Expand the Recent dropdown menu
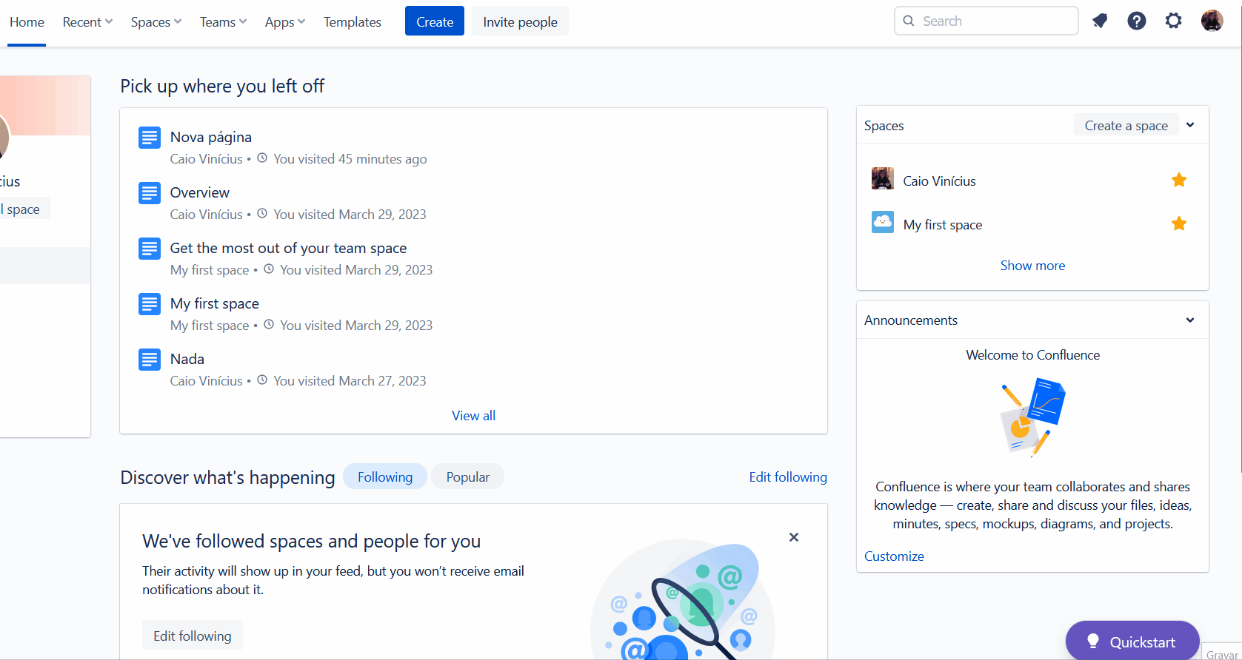This screenshot has width=1242, height=660. click(87, 22)
